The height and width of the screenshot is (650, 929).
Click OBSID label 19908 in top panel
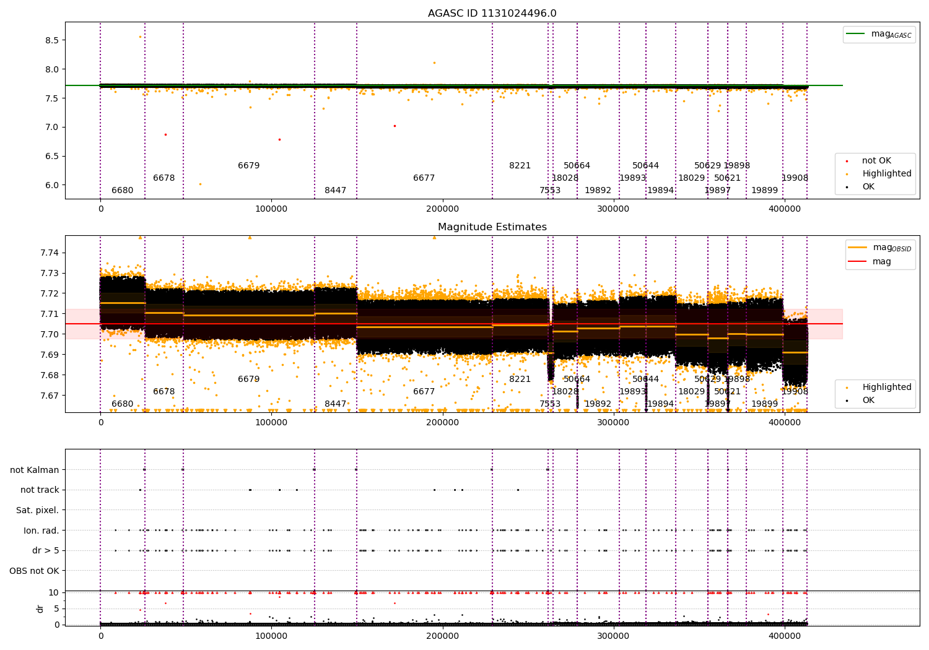(795, 178)
